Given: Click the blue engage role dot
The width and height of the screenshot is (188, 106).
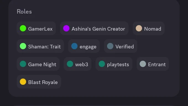Looking at the screenshot, I should coord(74,46).
